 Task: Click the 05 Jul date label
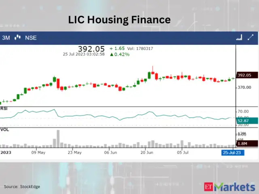(183, 153)
